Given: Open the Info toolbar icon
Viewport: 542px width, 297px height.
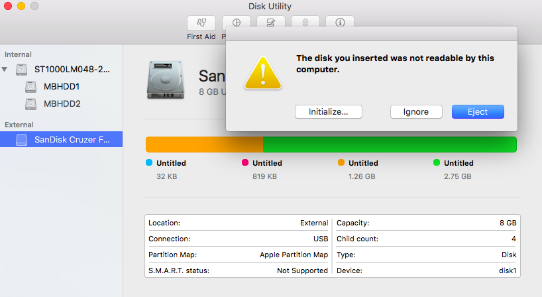Looking at the screenshot, I should [x=340, y=21].
